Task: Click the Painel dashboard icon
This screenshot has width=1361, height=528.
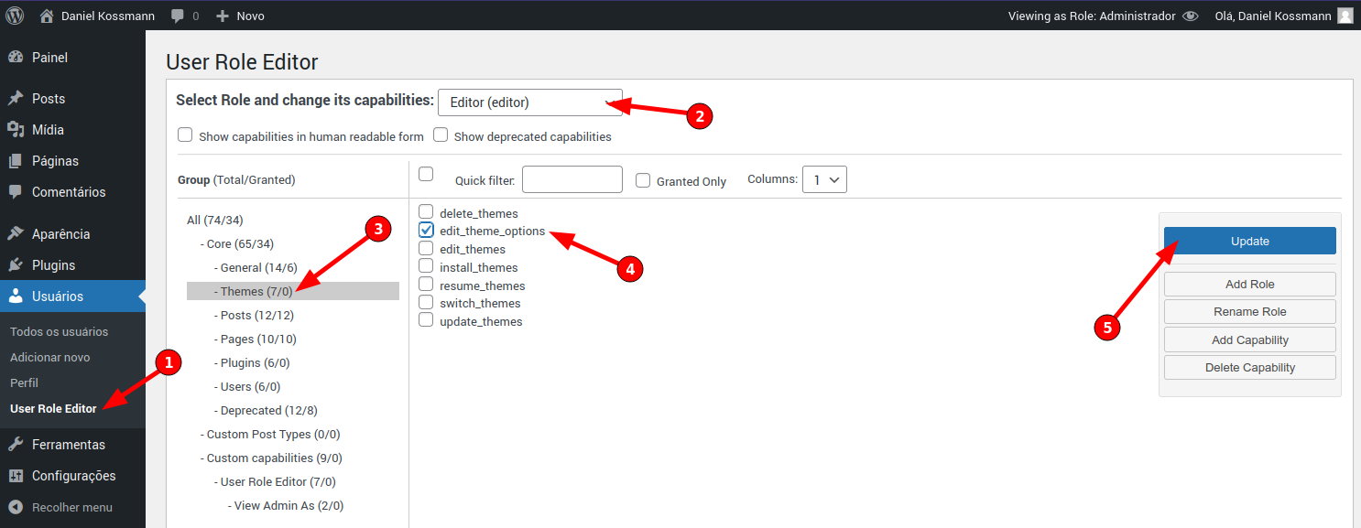Action: (16, 58)
